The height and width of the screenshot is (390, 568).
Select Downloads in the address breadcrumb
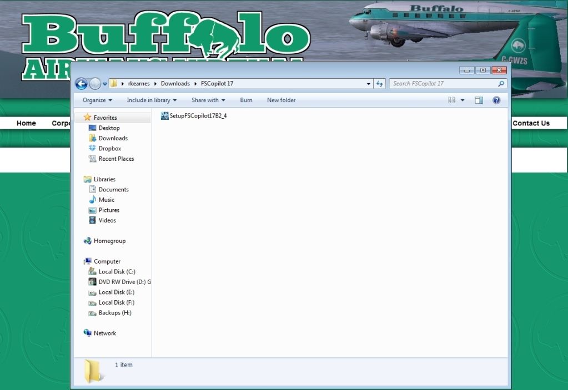pyautogui.click(x=175, y=84)
